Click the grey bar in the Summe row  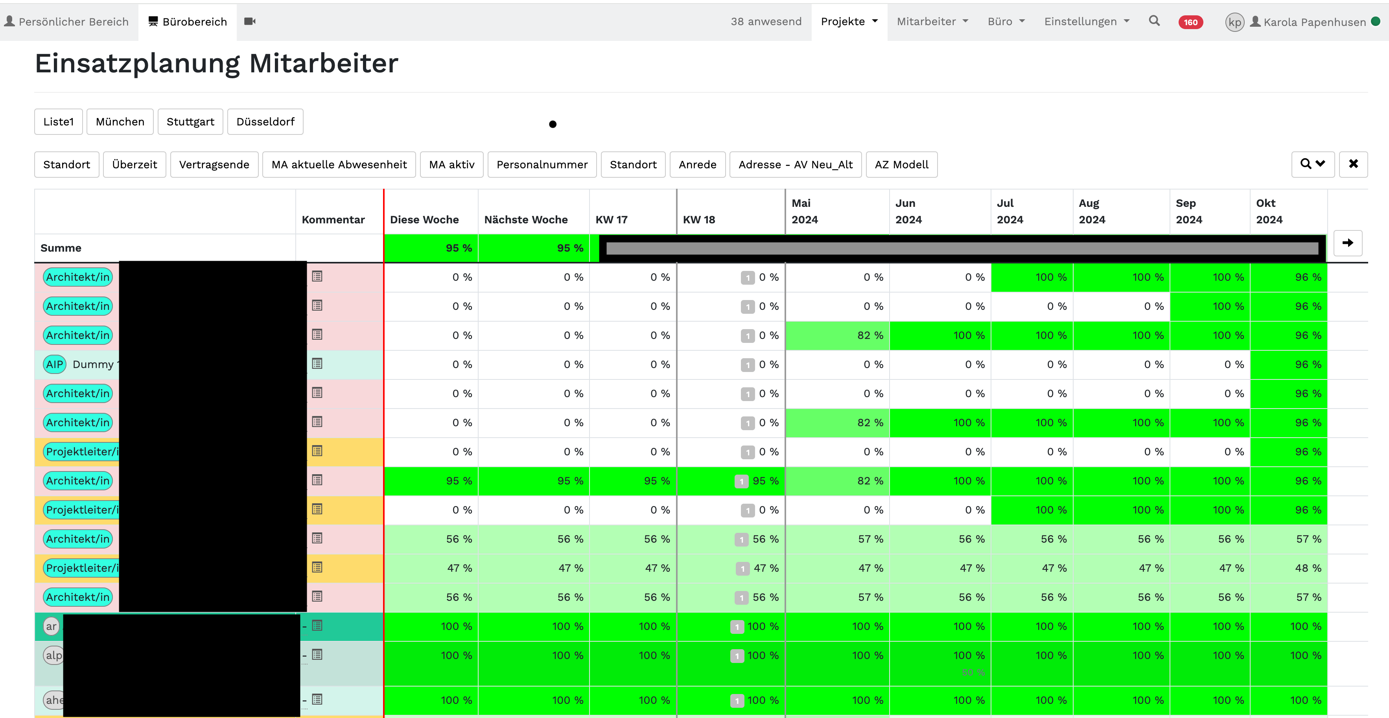[962, 249]
